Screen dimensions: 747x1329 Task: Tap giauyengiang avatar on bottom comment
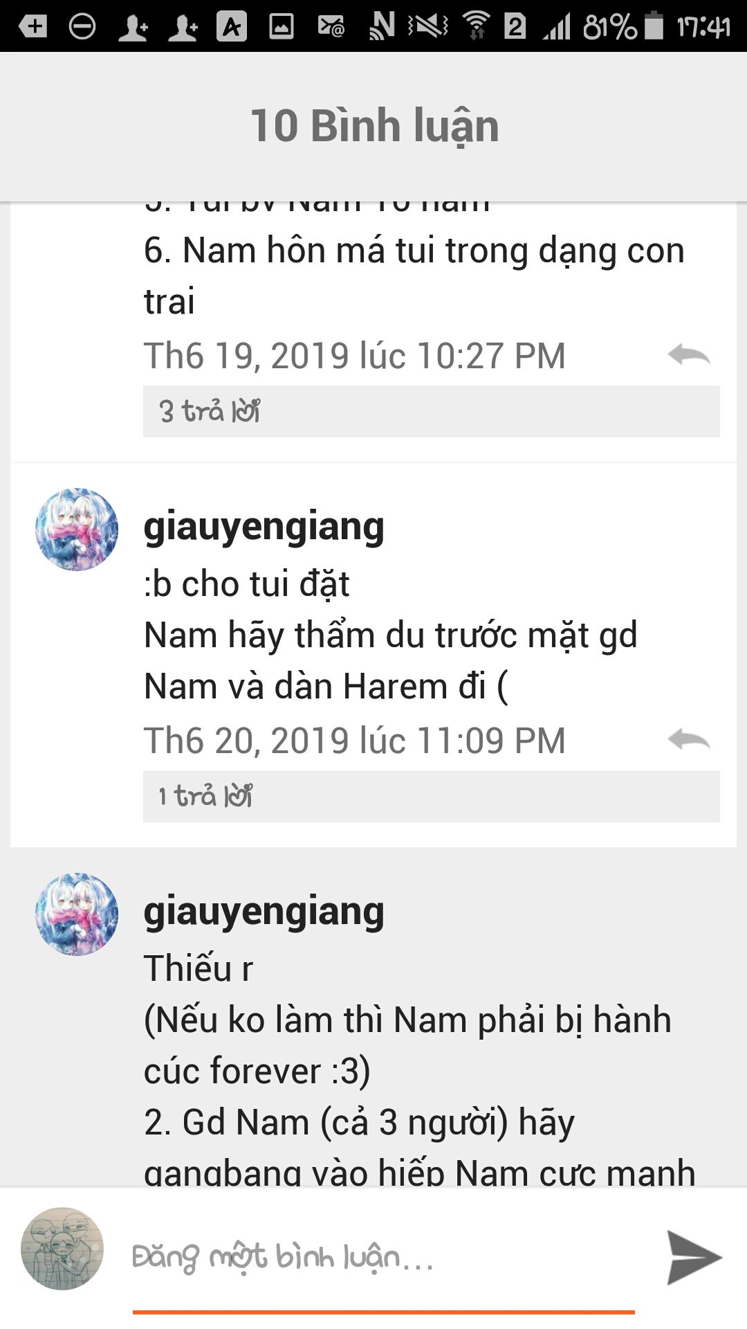pyautogui.click(x=77, y=914)
